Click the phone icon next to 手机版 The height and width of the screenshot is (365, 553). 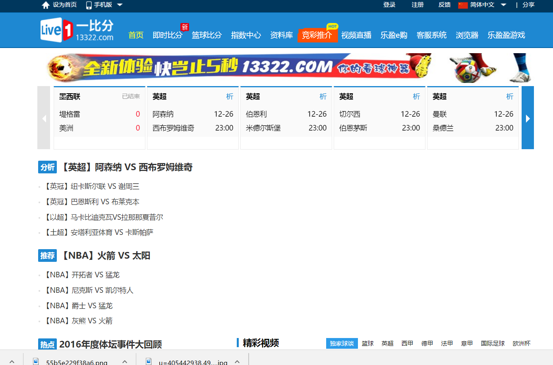[x=88, y=6]
